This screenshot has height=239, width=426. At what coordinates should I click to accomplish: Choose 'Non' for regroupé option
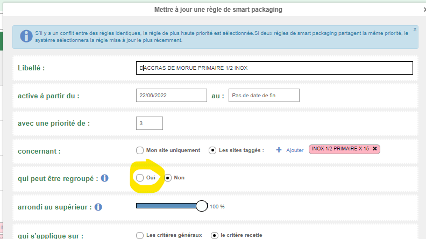pyautogui.click(x=168, y=178)
